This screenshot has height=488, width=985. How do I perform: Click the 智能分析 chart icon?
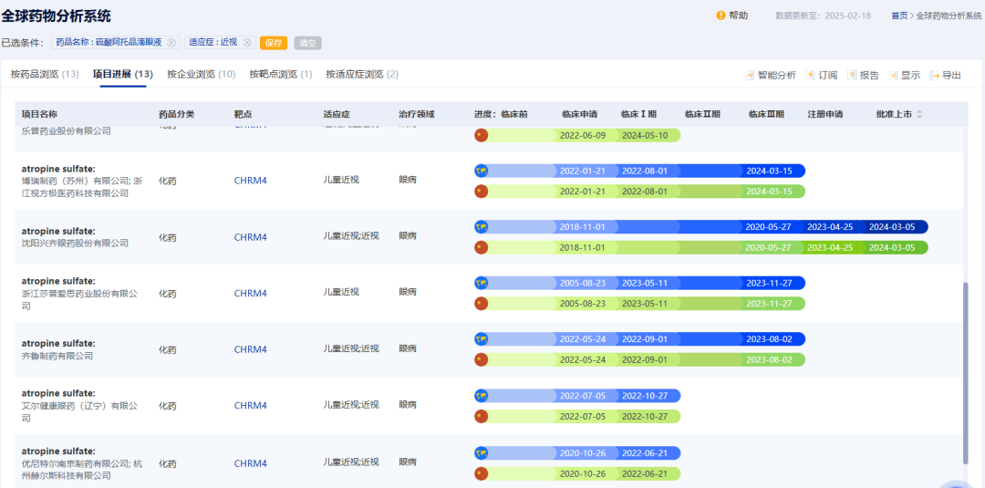(750, 76)
